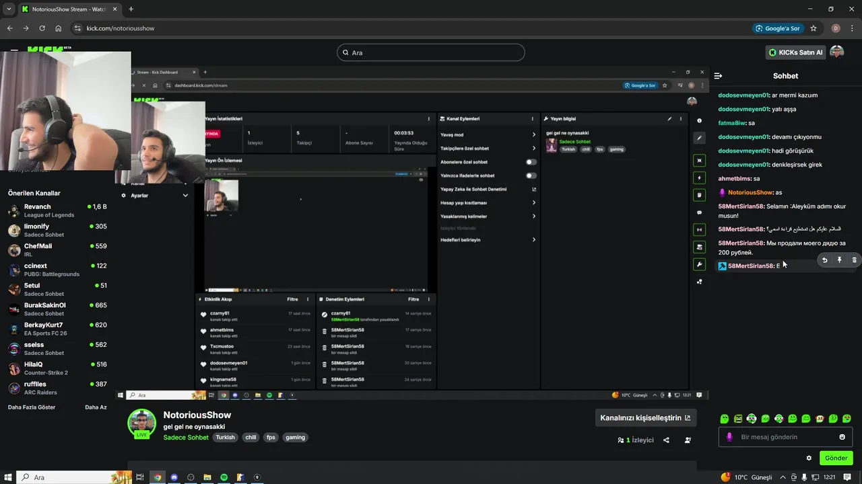The height and width of the screenshot is (484, 862).
Task: Expand Yavaş mod arrow in stream dashboard
Action: [x=533, y=134]
